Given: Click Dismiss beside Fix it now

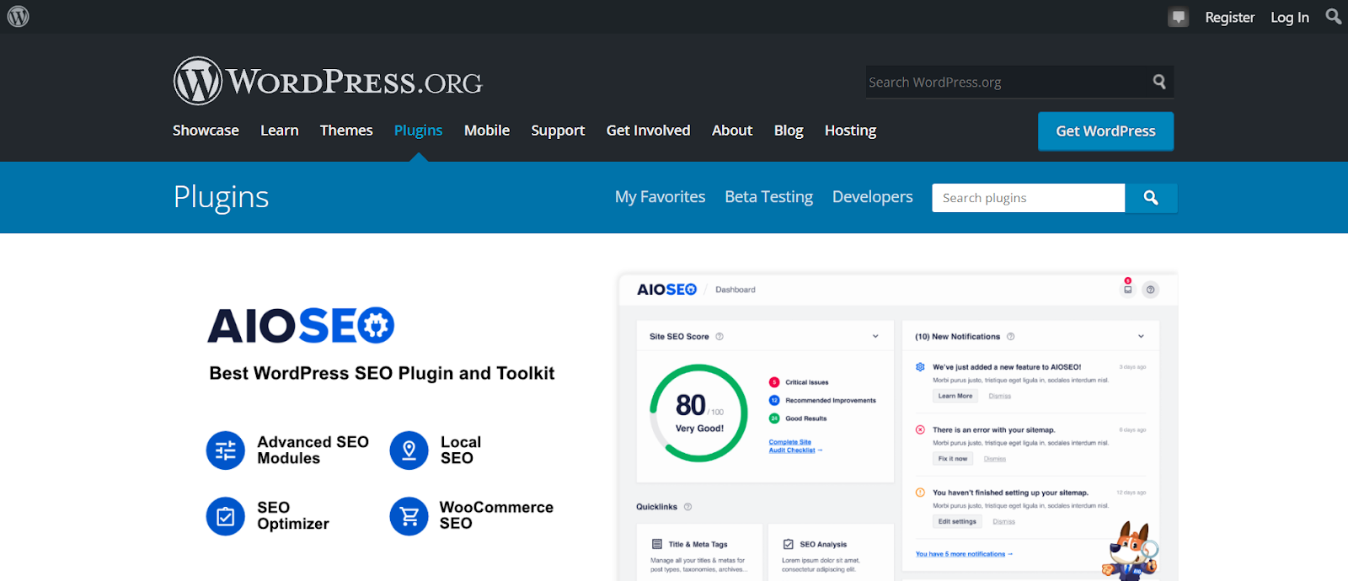Looking at the screenshot, I should tap(995, 459).
